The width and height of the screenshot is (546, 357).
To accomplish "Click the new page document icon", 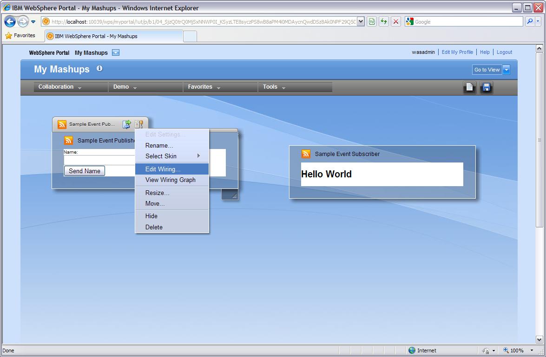I will click(x=469, y=87).
